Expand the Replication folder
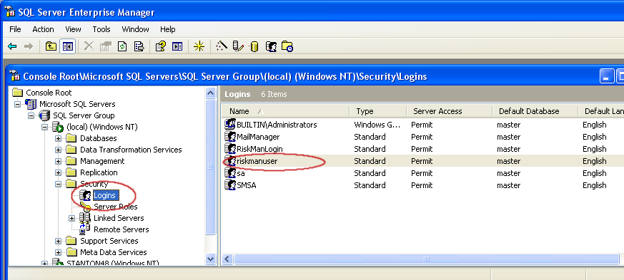The width and height of the screenshot is (624, 280). (58, 172)
